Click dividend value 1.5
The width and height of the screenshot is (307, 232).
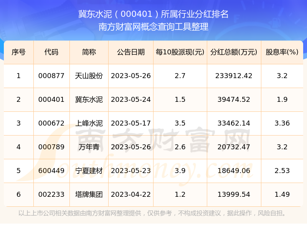tap(180, 100)
